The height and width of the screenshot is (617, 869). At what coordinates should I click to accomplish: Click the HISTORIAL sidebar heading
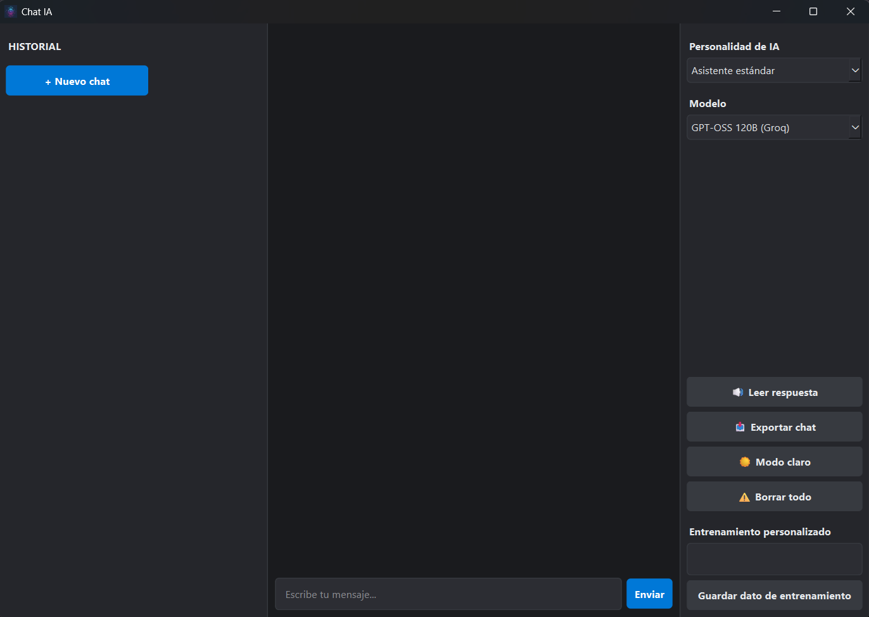pyautogui.click(x=35, y=47)
